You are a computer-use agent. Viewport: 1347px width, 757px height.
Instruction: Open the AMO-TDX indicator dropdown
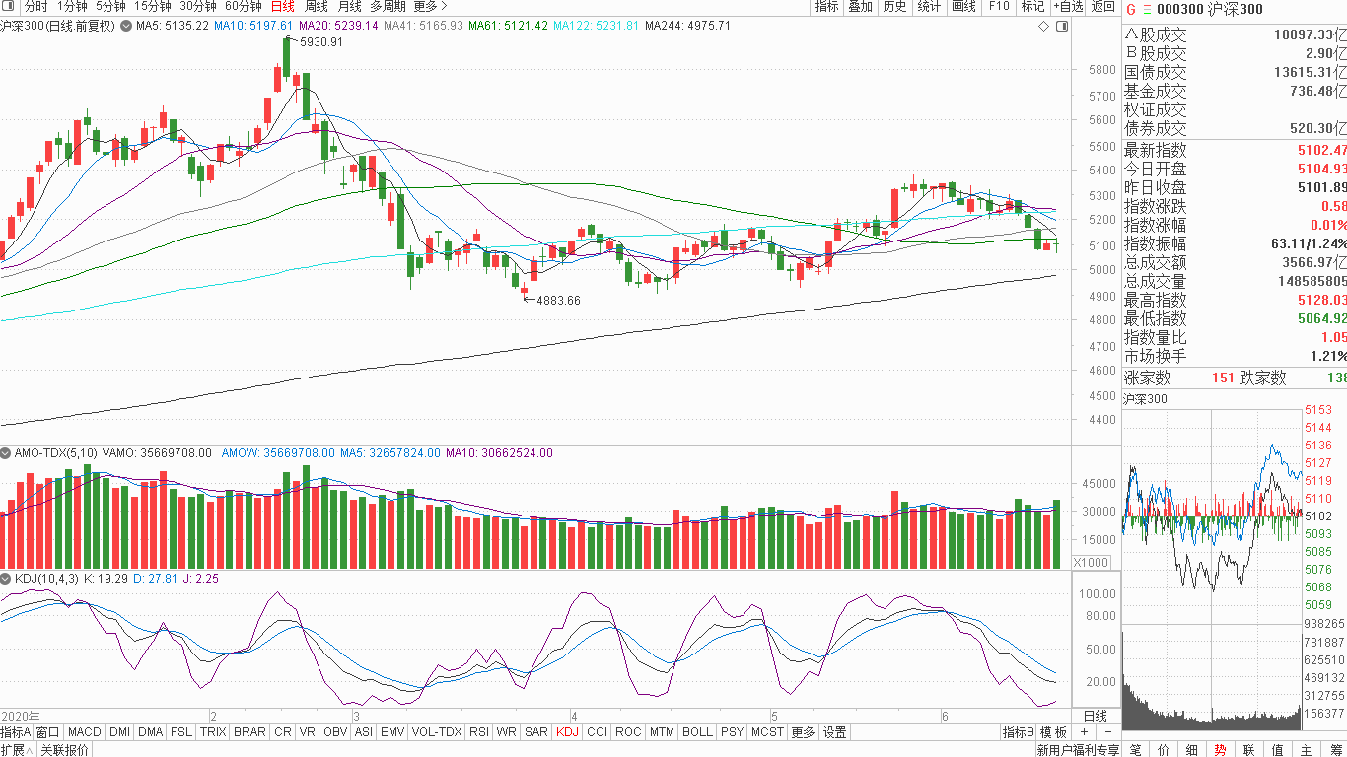[6, 453]
